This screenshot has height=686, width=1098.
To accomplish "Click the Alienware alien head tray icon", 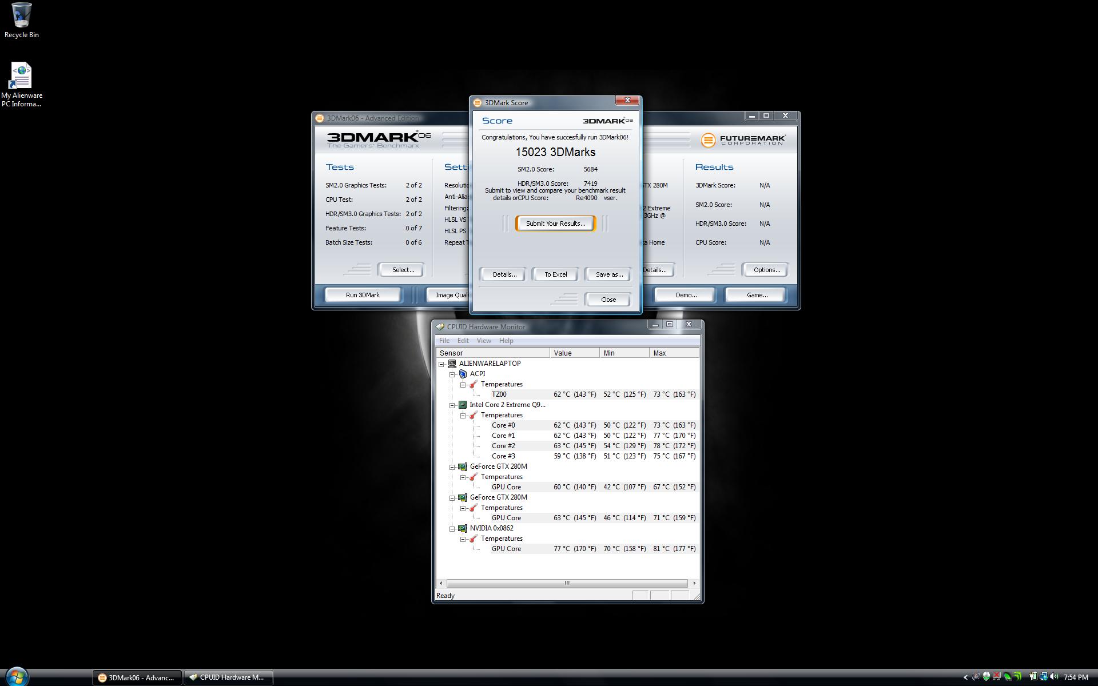I will click(986, 677).
